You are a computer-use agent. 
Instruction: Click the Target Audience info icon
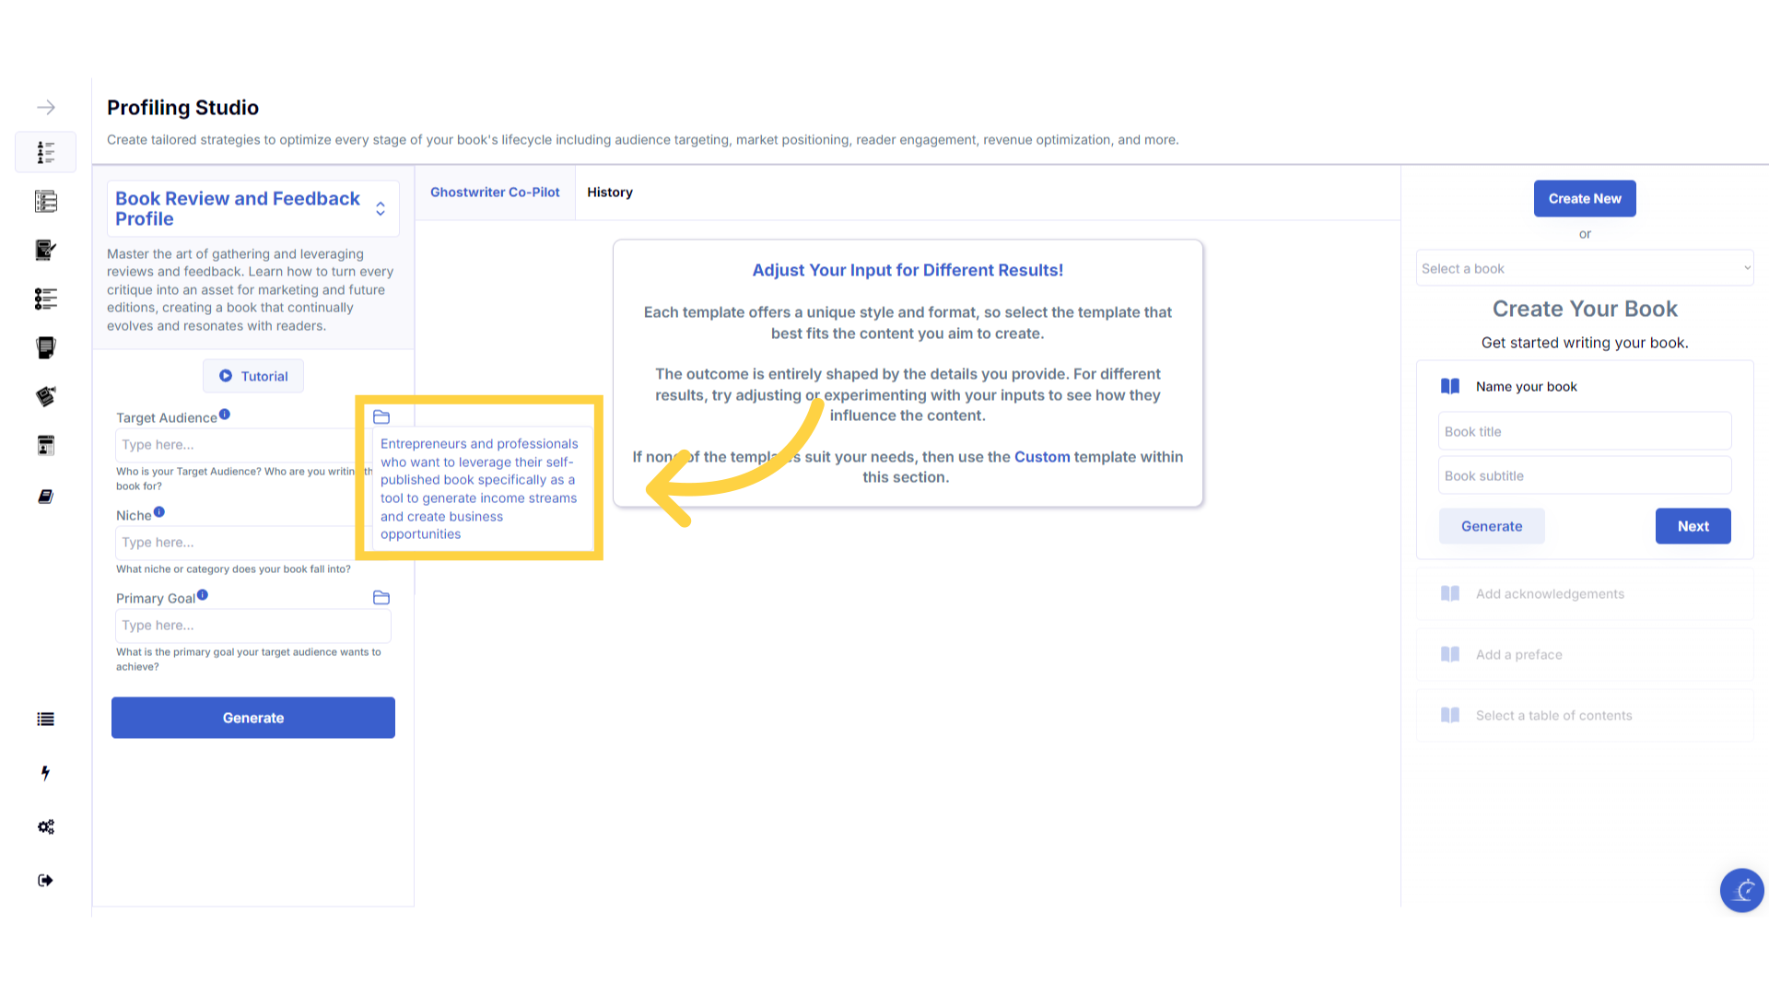click(x=225, y=415)
